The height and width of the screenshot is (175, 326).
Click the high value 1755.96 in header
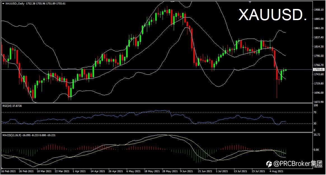[41, 4]
